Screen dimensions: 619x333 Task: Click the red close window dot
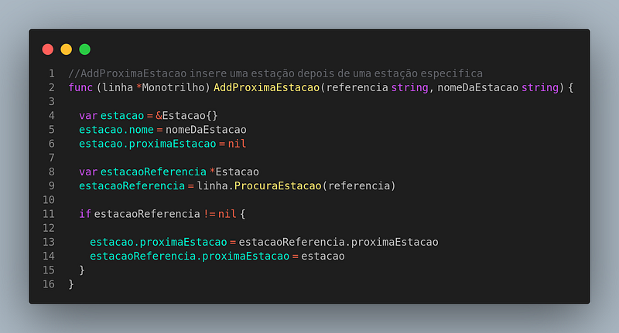tap(48, 49)
